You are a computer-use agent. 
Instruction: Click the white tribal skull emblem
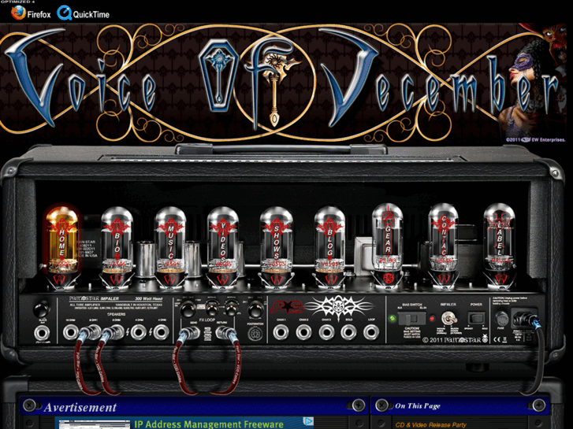tap(340, 306)
